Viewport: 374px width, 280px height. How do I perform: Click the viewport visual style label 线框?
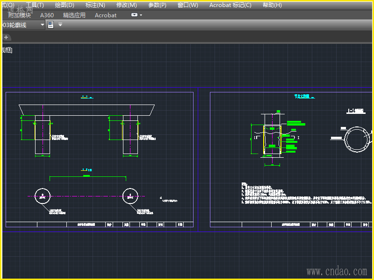click(x=7, y=50)
